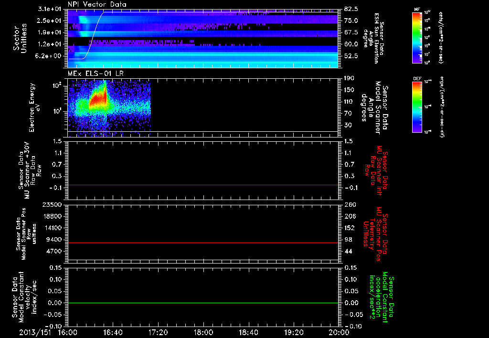
Task: Click the '1.2e+01' sector tick value
Action: tap(49, 44)
